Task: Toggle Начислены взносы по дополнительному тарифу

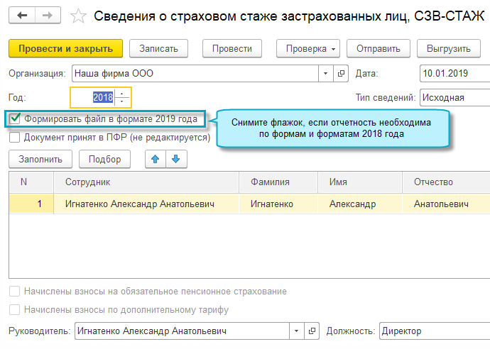Action: pyautogui.click(x=15, y=310)
